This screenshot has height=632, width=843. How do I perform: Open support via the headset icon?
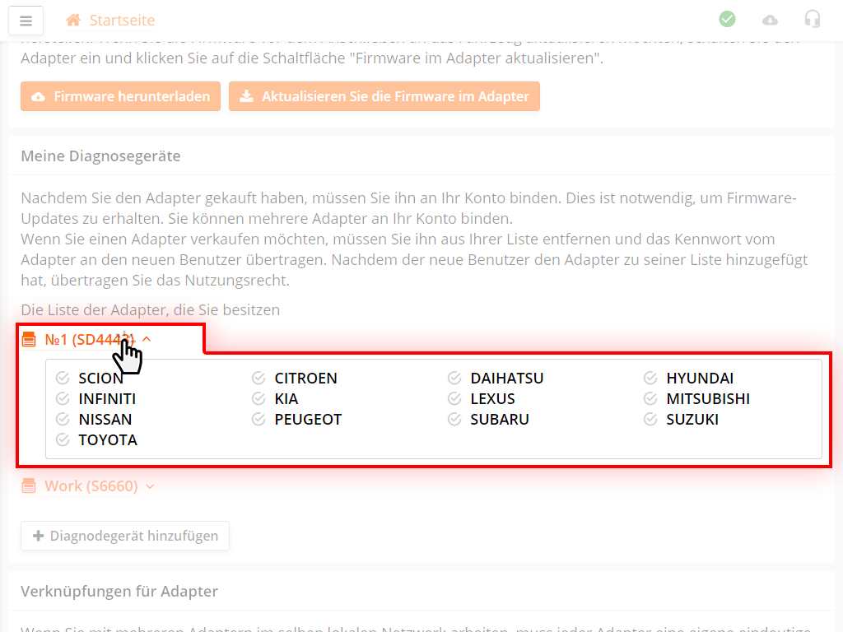pyautogui.click(x=813, y=19)
